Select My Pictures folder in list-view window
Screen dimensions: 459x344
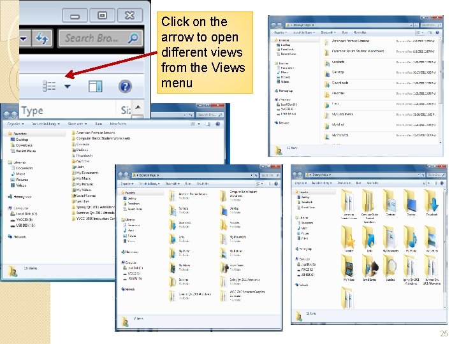(82, 184)
